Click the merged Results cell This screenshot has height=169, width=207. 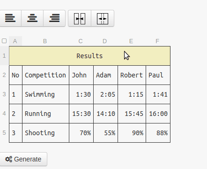click(x=89, y=56)
